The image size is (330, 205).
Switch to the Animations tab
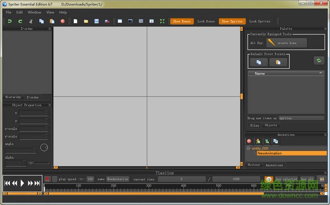[x=274, y=165]
